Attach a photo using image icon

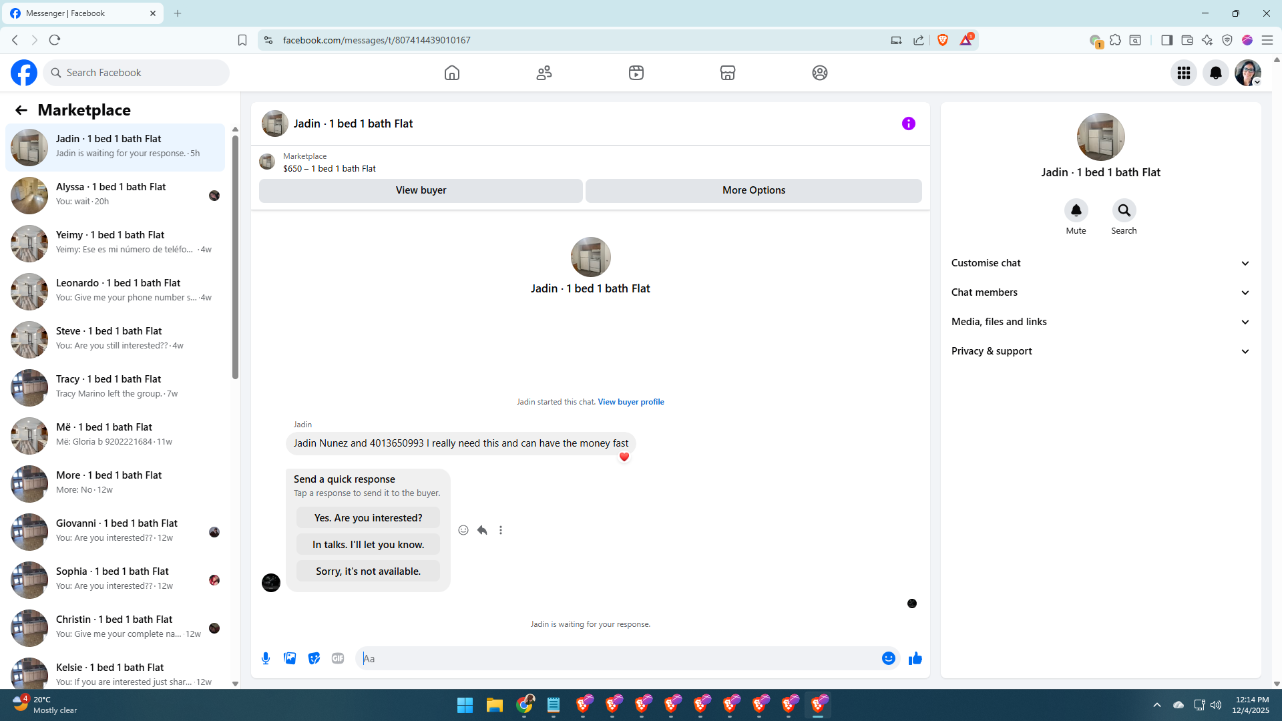(290, 658)
